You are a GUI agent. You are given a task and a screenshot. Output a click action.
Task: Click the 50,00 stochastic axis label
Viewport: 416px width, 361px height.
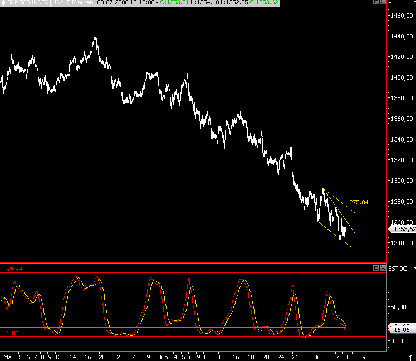pos(399,307)
